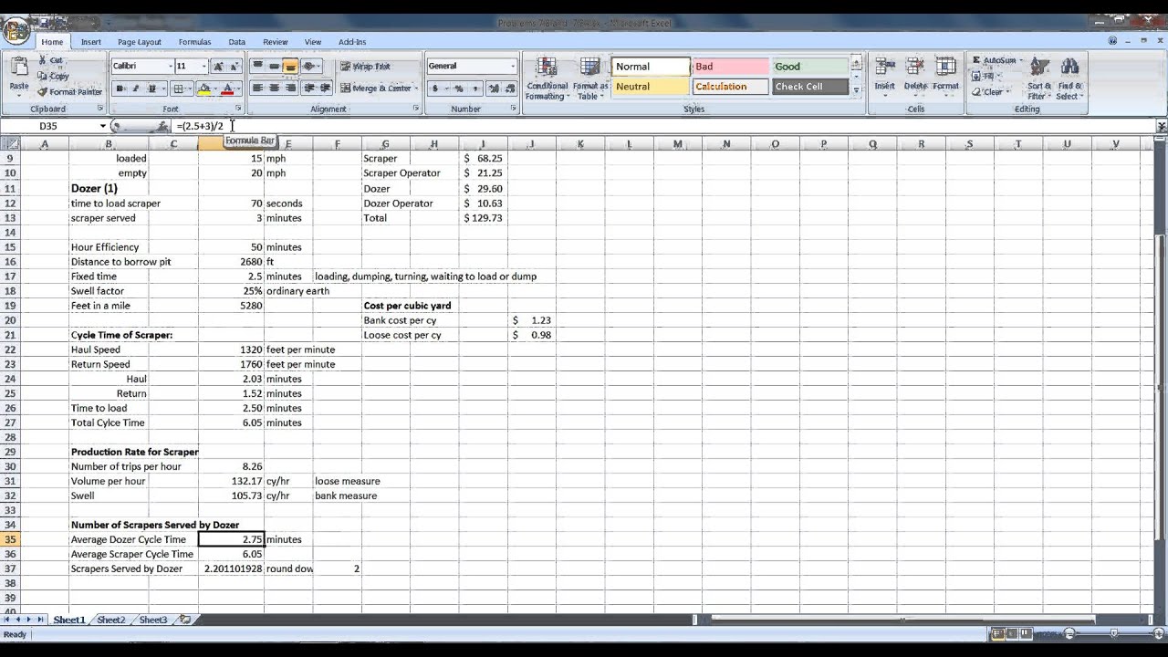Apply the Calculation cell style

click(x=730, y=87)
